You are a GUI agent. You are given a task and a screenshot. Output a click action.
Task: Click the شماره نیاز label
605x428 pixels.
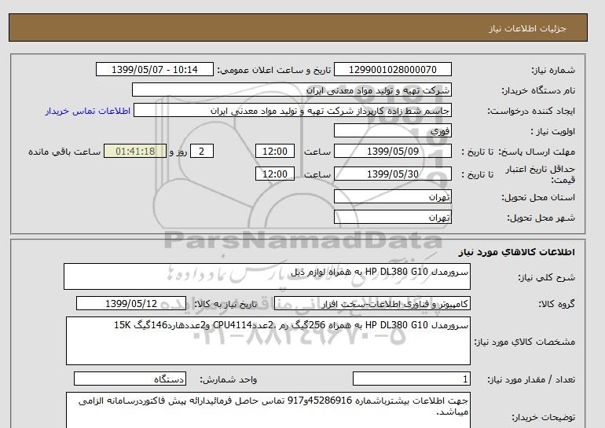pos(553,70)
